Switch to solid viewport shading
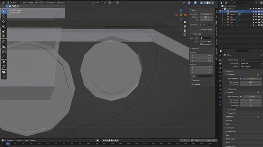This screenshot has width=263, height=147. point(208,3)
